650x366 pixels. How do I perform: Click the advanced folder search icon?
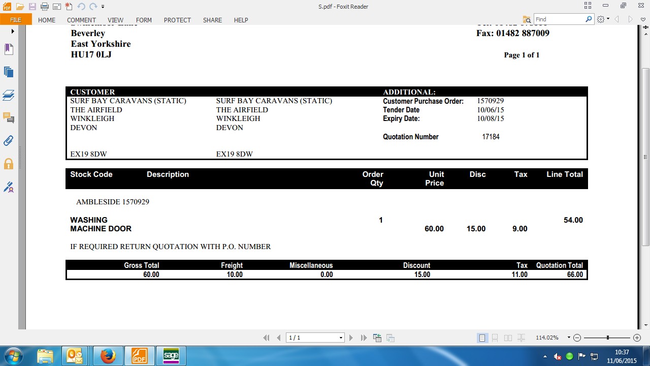coord(527,19)
